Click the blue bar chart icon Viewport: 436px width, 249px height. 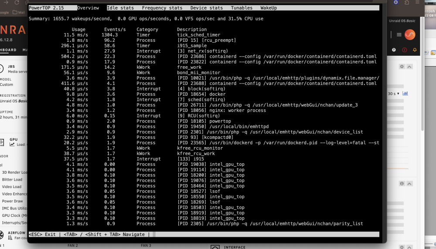[405, 93]
